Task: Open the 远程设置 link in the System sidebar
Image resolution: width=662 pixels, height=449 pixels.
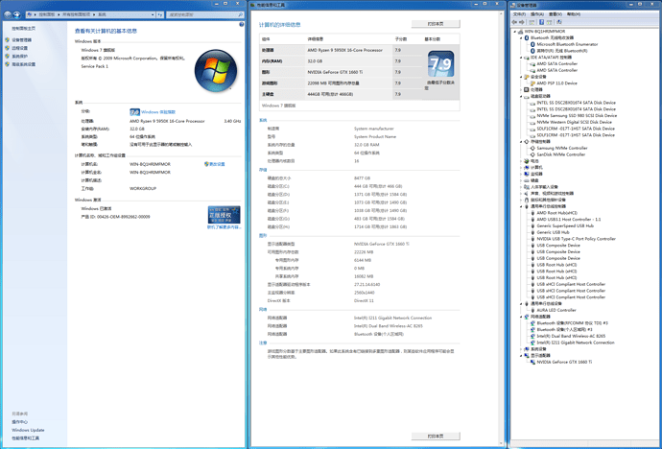Action: 20,48
